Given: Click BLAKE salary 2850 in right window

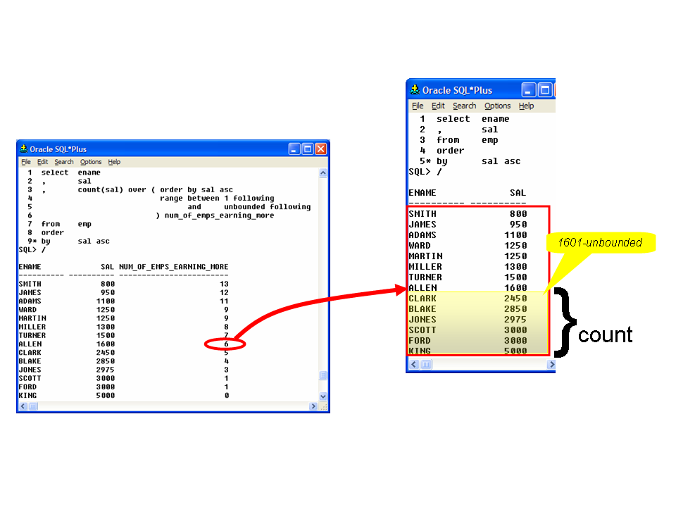Looking at the screenshot, I should (515, 309).
